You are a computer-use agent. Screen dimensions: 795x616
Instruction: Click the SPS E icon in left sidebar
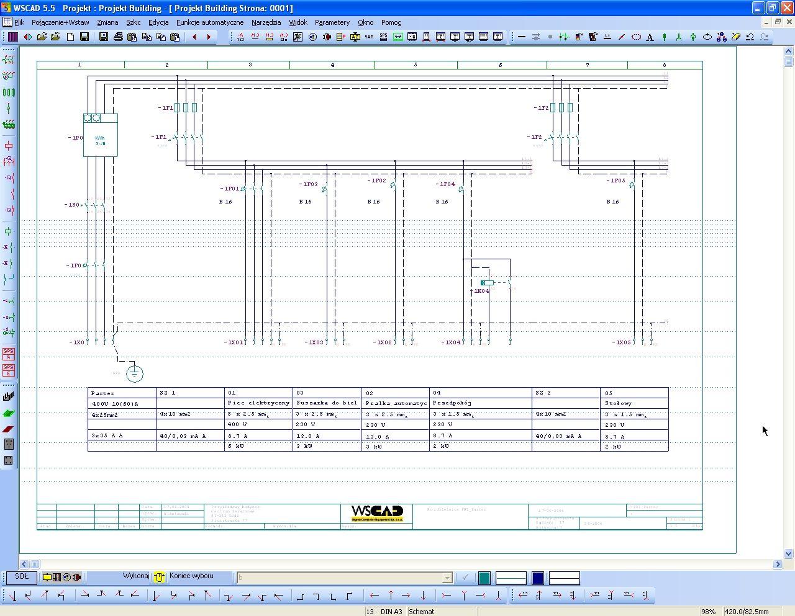tap(9, 370)
